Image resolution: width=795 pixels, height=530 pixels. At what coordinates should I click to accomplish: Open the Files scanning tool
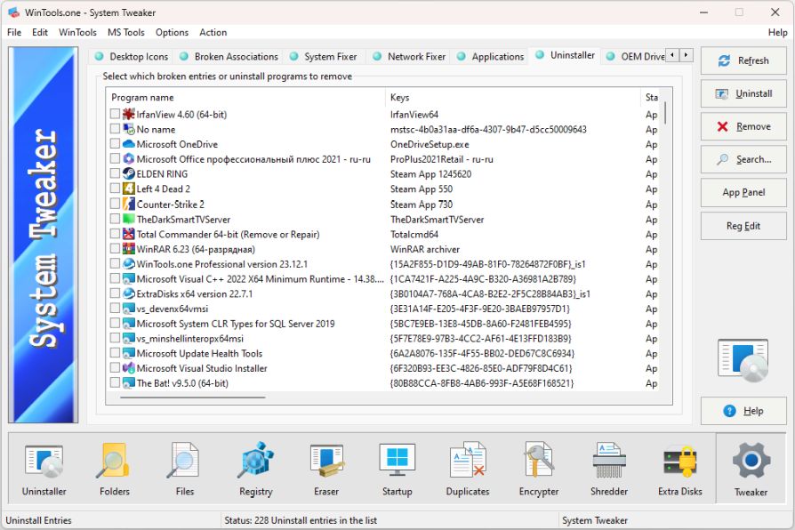(185, 470)
